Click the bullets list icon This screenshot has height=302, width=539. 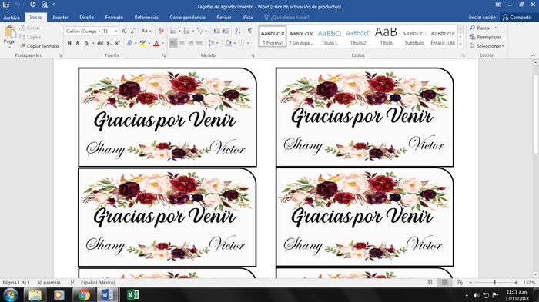174,31
